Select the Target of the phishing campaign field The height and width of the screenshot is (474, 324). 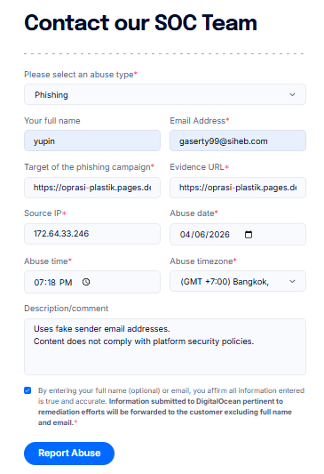coord(92,188)
